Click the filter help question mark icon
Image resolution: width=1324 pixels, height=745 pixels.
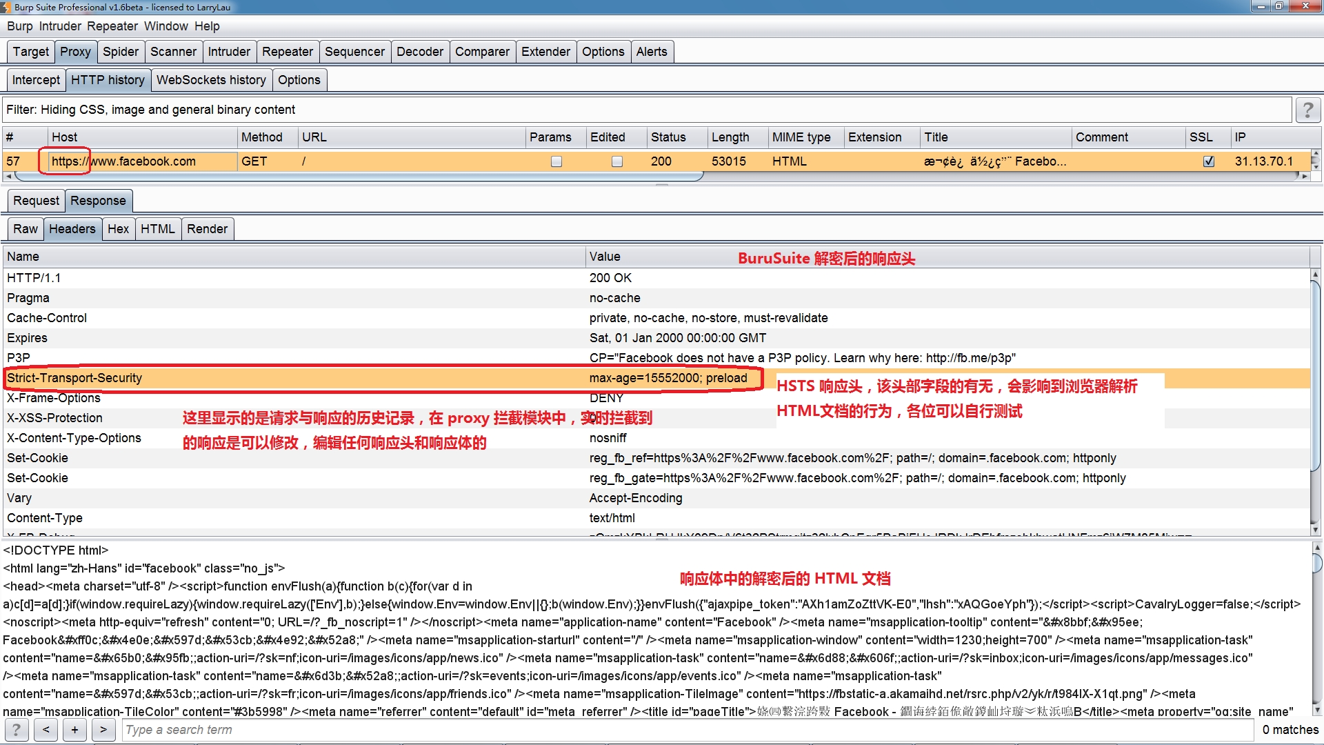(x=1307, y=110)
